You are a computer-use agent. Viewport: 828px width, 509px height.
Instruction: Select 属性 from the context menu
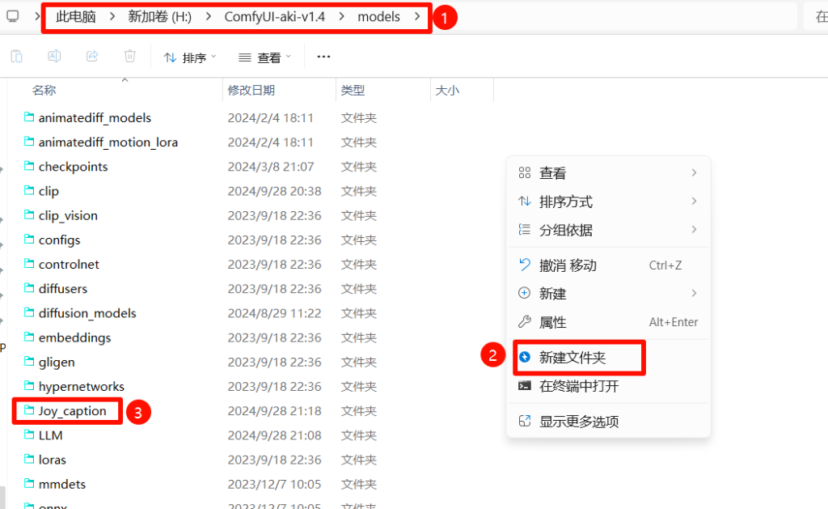(554, 321)
